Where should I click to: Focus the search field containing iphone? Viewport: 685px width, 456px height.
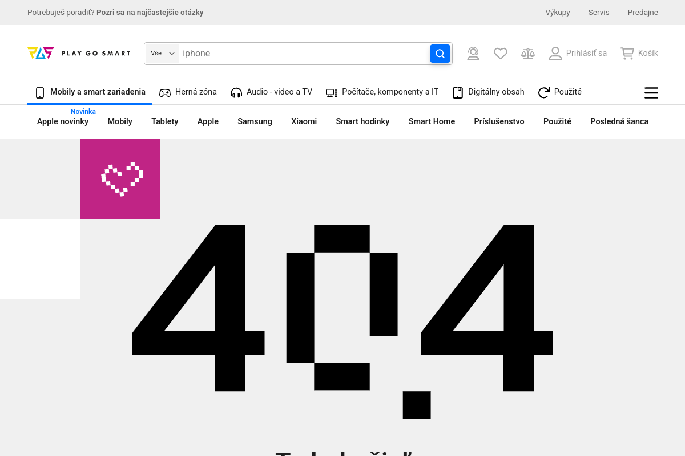[x=304, y=54]
